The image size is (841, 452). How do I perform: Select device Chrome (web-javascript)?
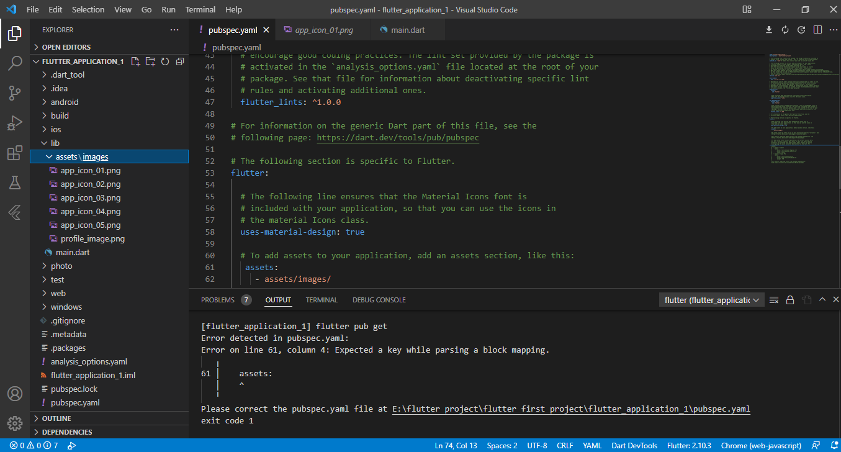pos(761,445)
